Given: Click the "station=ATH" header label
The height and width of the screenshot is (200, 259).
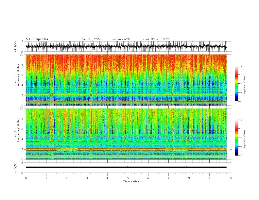Looking at the screenshot, I should pos(121,39).
